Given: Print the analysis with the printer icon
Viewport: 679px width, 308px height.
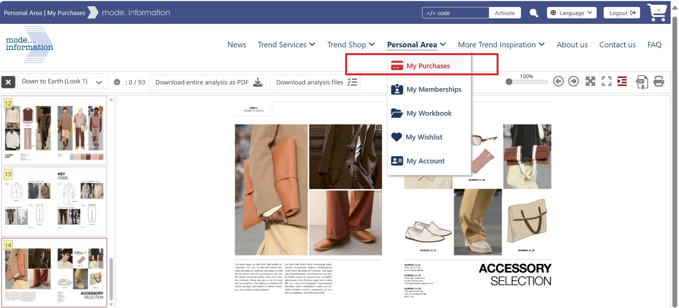Looking at the screenshot, I should click(658, 81).
